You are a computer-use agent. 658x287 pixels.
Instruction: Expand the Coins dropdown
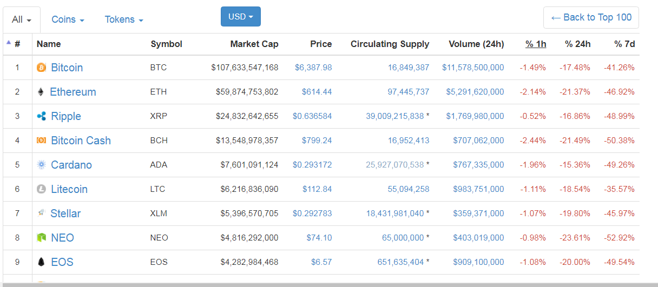click(68, 19)
